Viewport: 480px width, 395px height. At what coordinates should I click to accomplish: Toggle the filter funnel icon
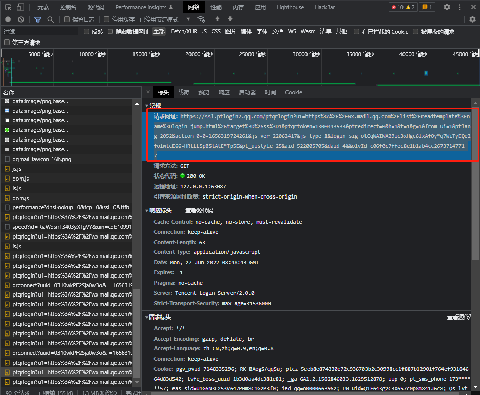(37, 19)
